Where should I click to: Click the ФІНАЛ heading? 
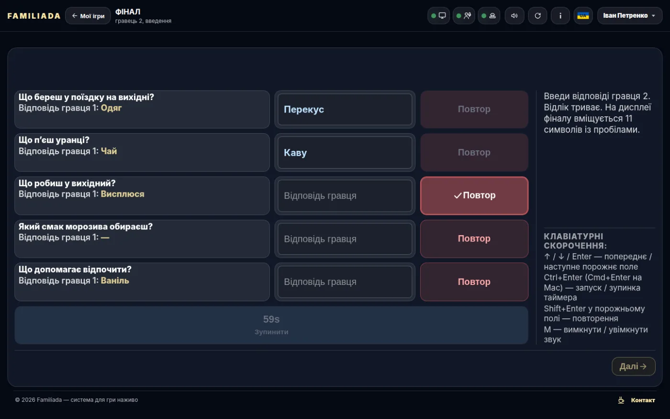point(128,12)
